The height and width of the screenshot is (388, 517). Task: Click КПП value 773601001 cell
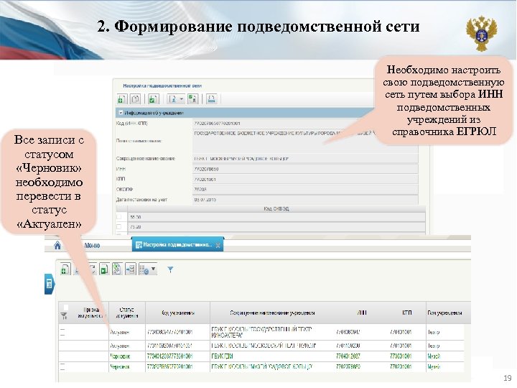pos(401,356)
